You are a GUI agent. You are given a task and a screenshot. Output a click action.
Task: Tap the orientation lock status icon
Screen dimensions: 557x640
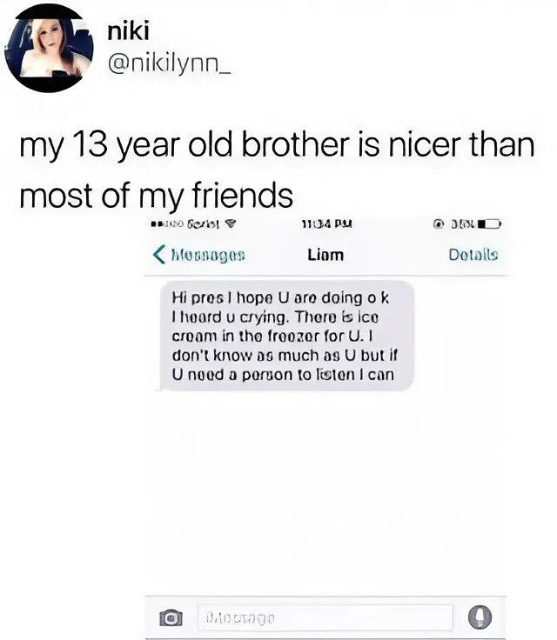tap(439, 224)
